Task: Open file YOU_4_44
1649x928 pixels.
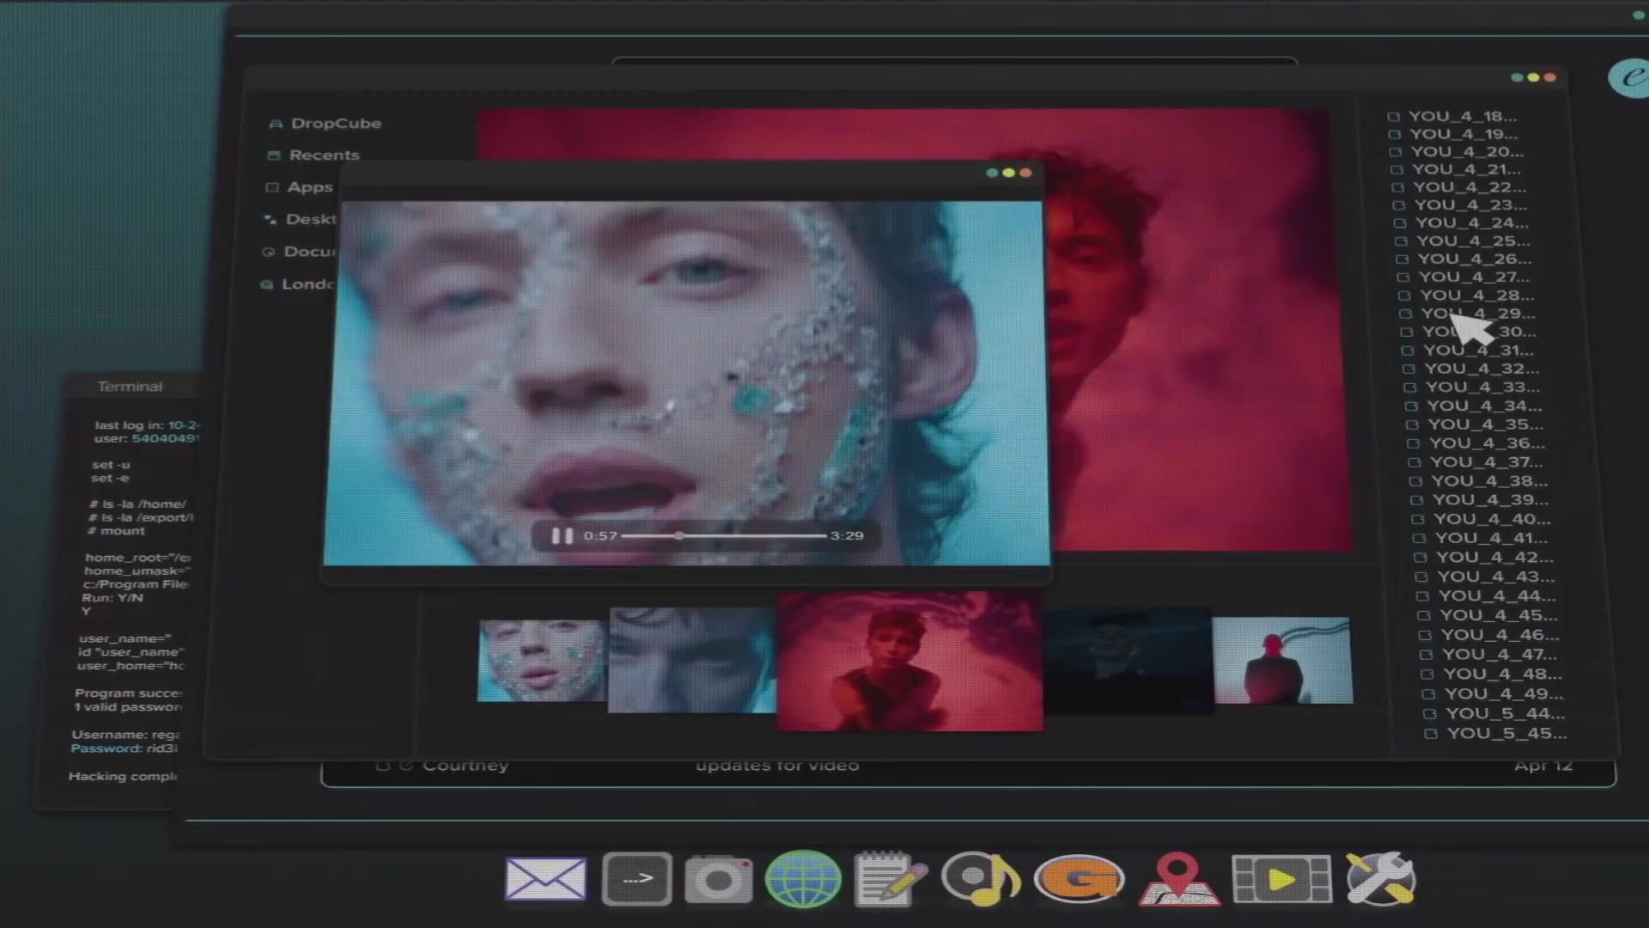Action: point(1498,595)
